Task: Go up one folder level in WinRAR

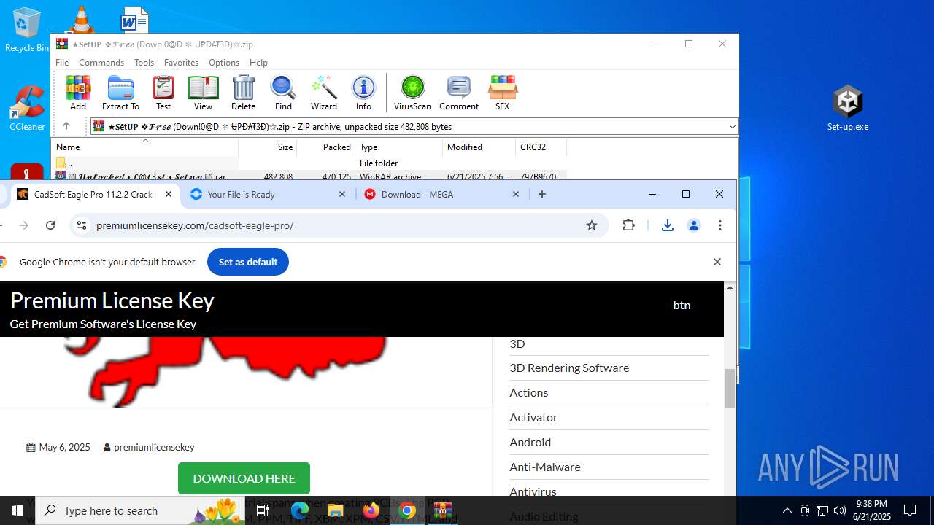Action: (66, 126)
